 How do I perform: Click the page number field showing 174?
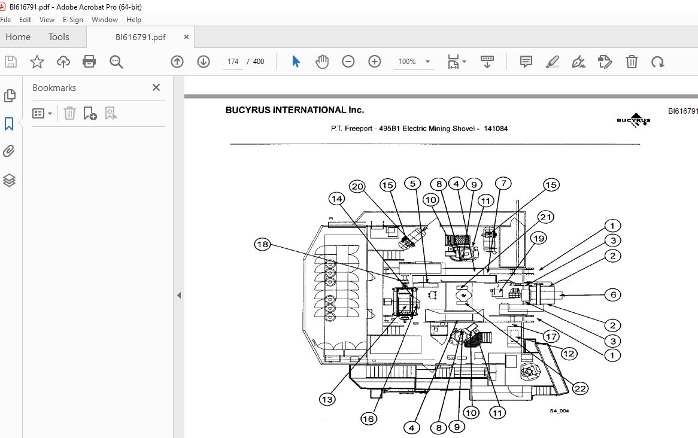pyautogui.click(x=233, y=62)
